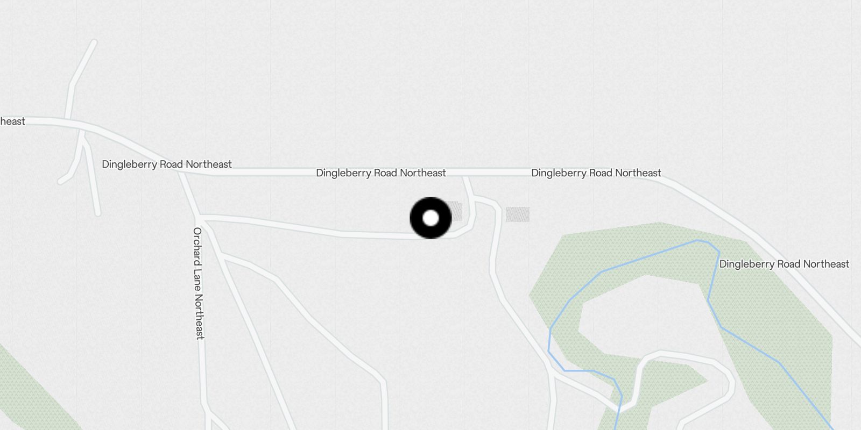
Task: Click the Orchard Lane Northeast street label
Action: point(198,283)
